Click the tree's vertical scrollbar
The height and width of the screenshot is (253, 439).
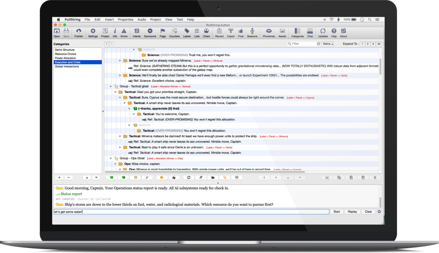click(380, 67)
